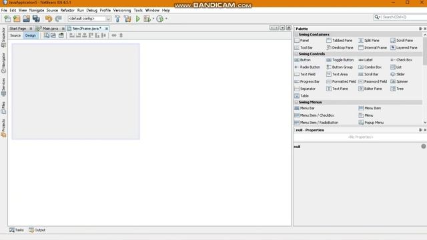Select the Text Field palette component

pos(305,74)
